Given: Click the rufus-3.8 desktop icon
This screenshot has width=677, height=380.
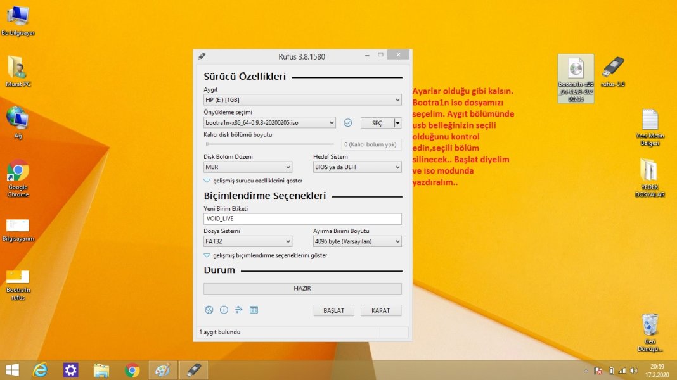Looking at the screenshot, I should coord(613,70).
